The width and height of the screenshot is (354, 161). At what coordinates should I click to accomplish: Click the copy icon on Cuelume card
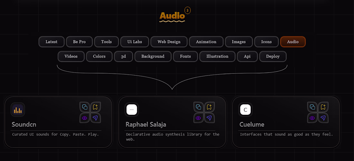(x=312, y=107)
